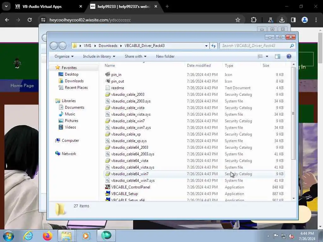
Task: Click Downloads in the address breadcrumb
Action: 108,46
